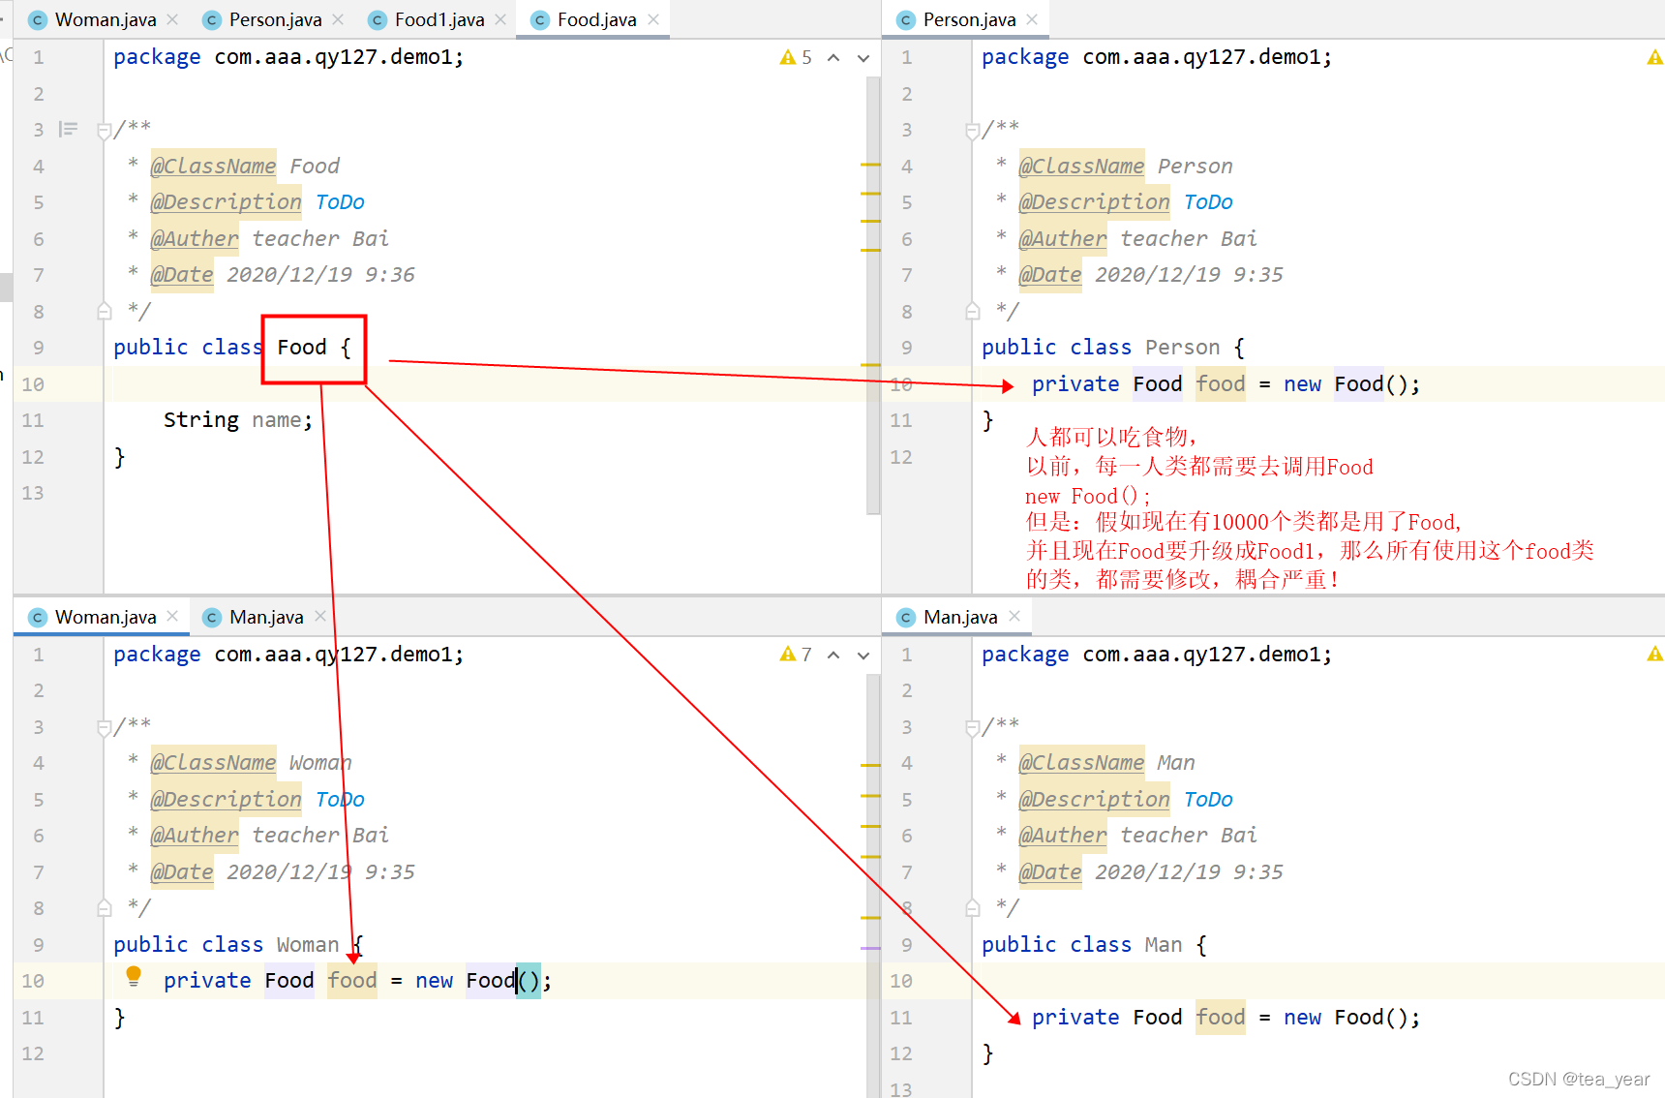The width and height of the screenshot is (1665, 1098).
Task: Close Man.java tab in bottom-left editor
Action: click(320, 616)
